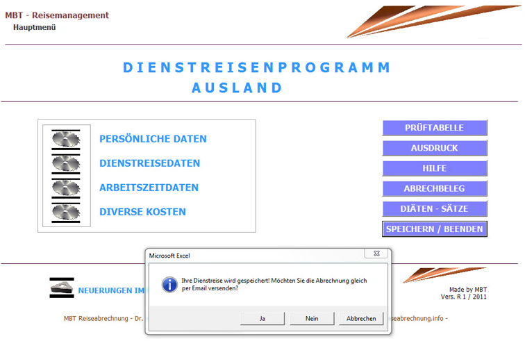Open the Prüftabelle button
The width and height of the screenshot is (525, 348).
435,128
